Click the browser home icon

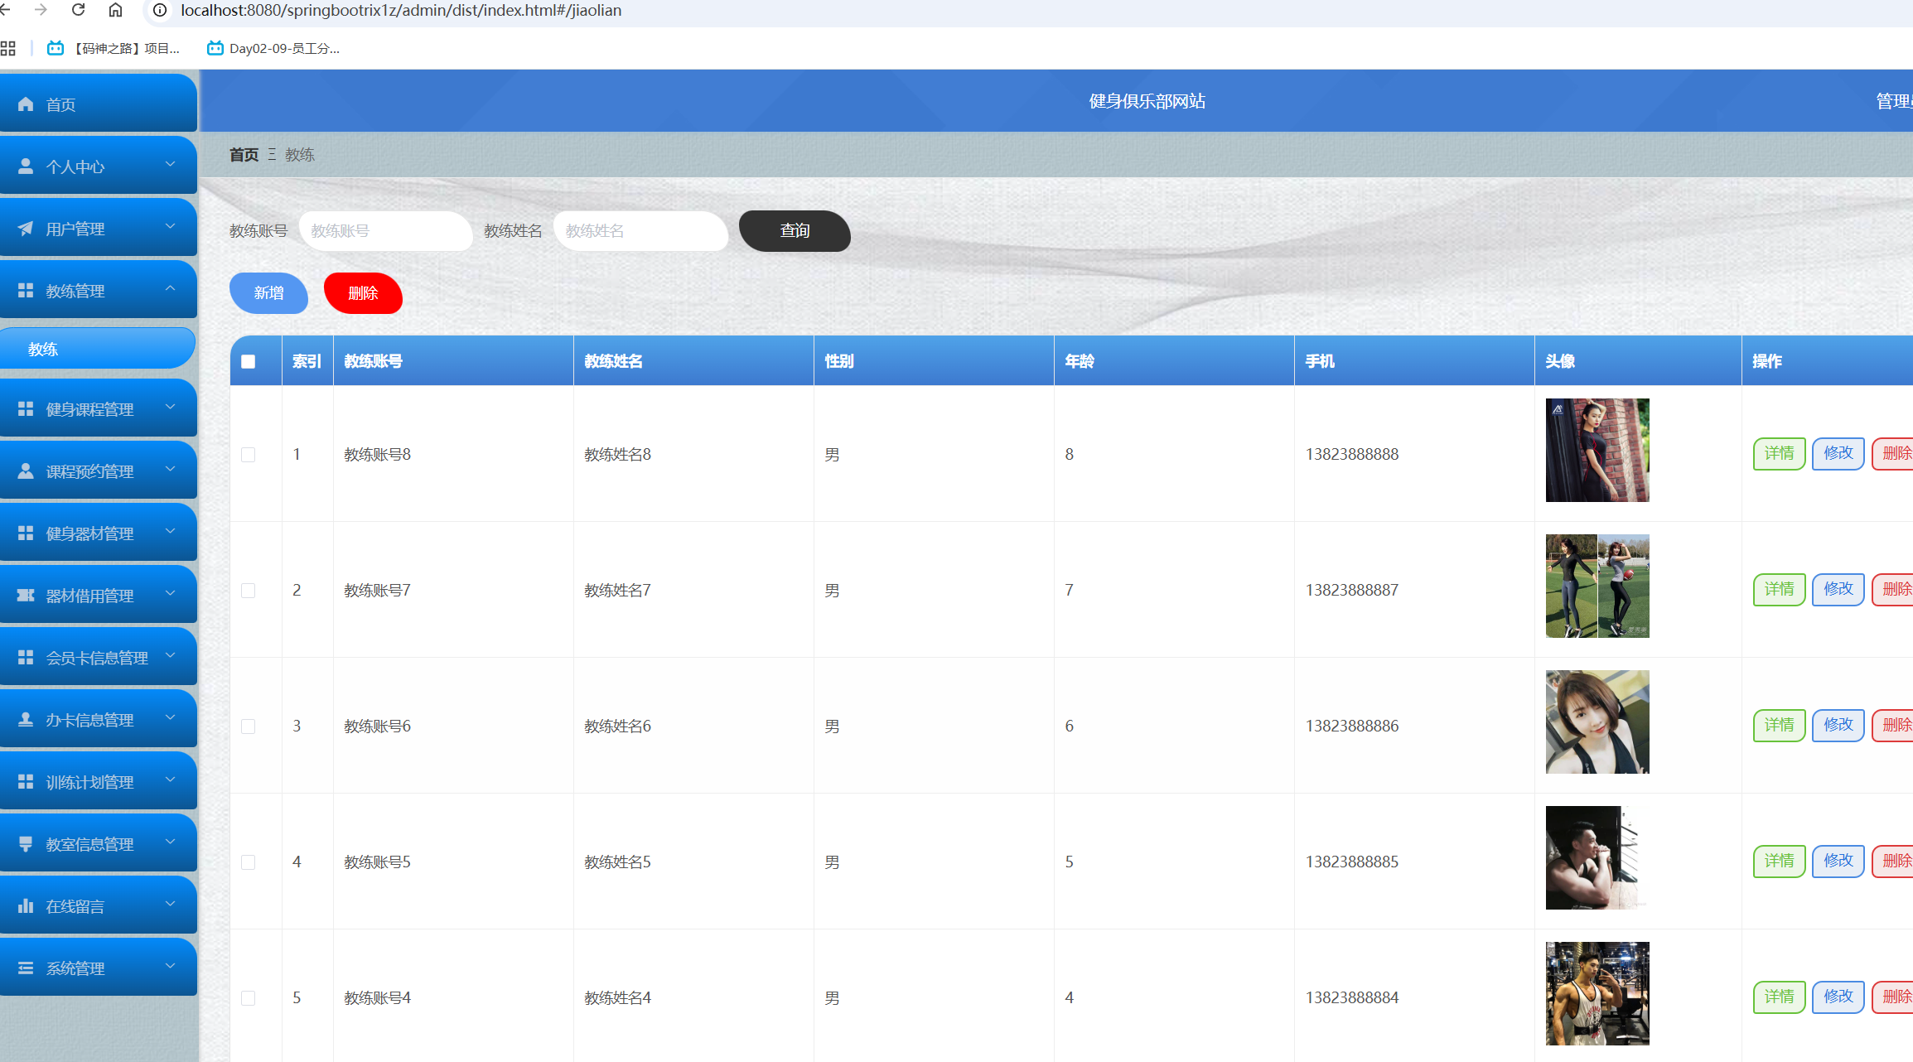[x=115, y=10]
